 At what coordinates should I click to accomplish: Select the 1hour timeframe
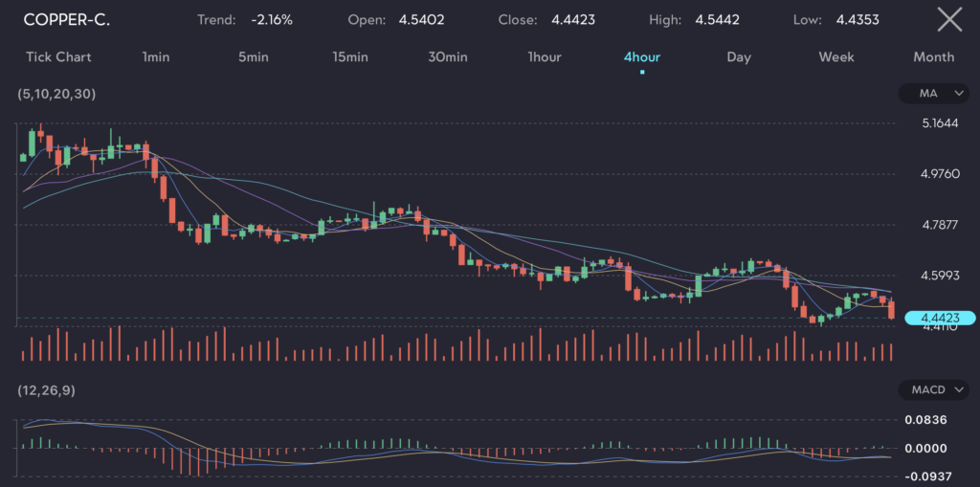click(x=545, y=56)
